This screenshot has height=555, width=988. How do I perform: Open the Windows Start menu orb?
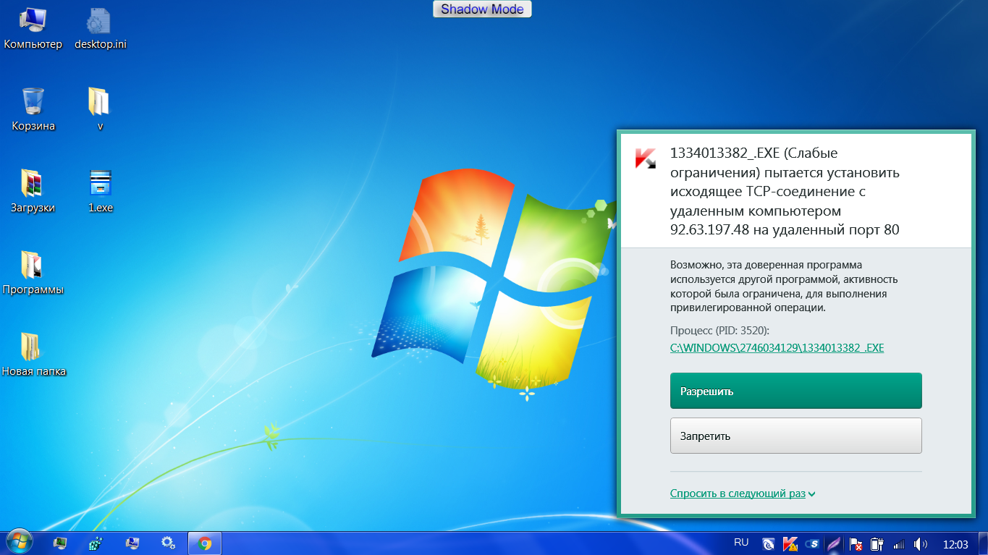20,542
